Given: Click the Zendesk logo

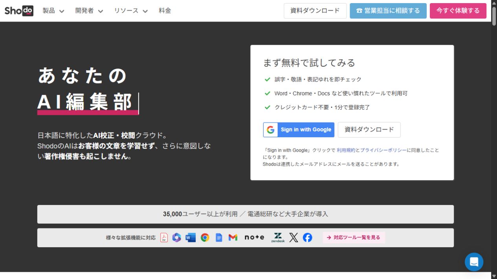Looking at the screenshot, I should click(278, 237).
